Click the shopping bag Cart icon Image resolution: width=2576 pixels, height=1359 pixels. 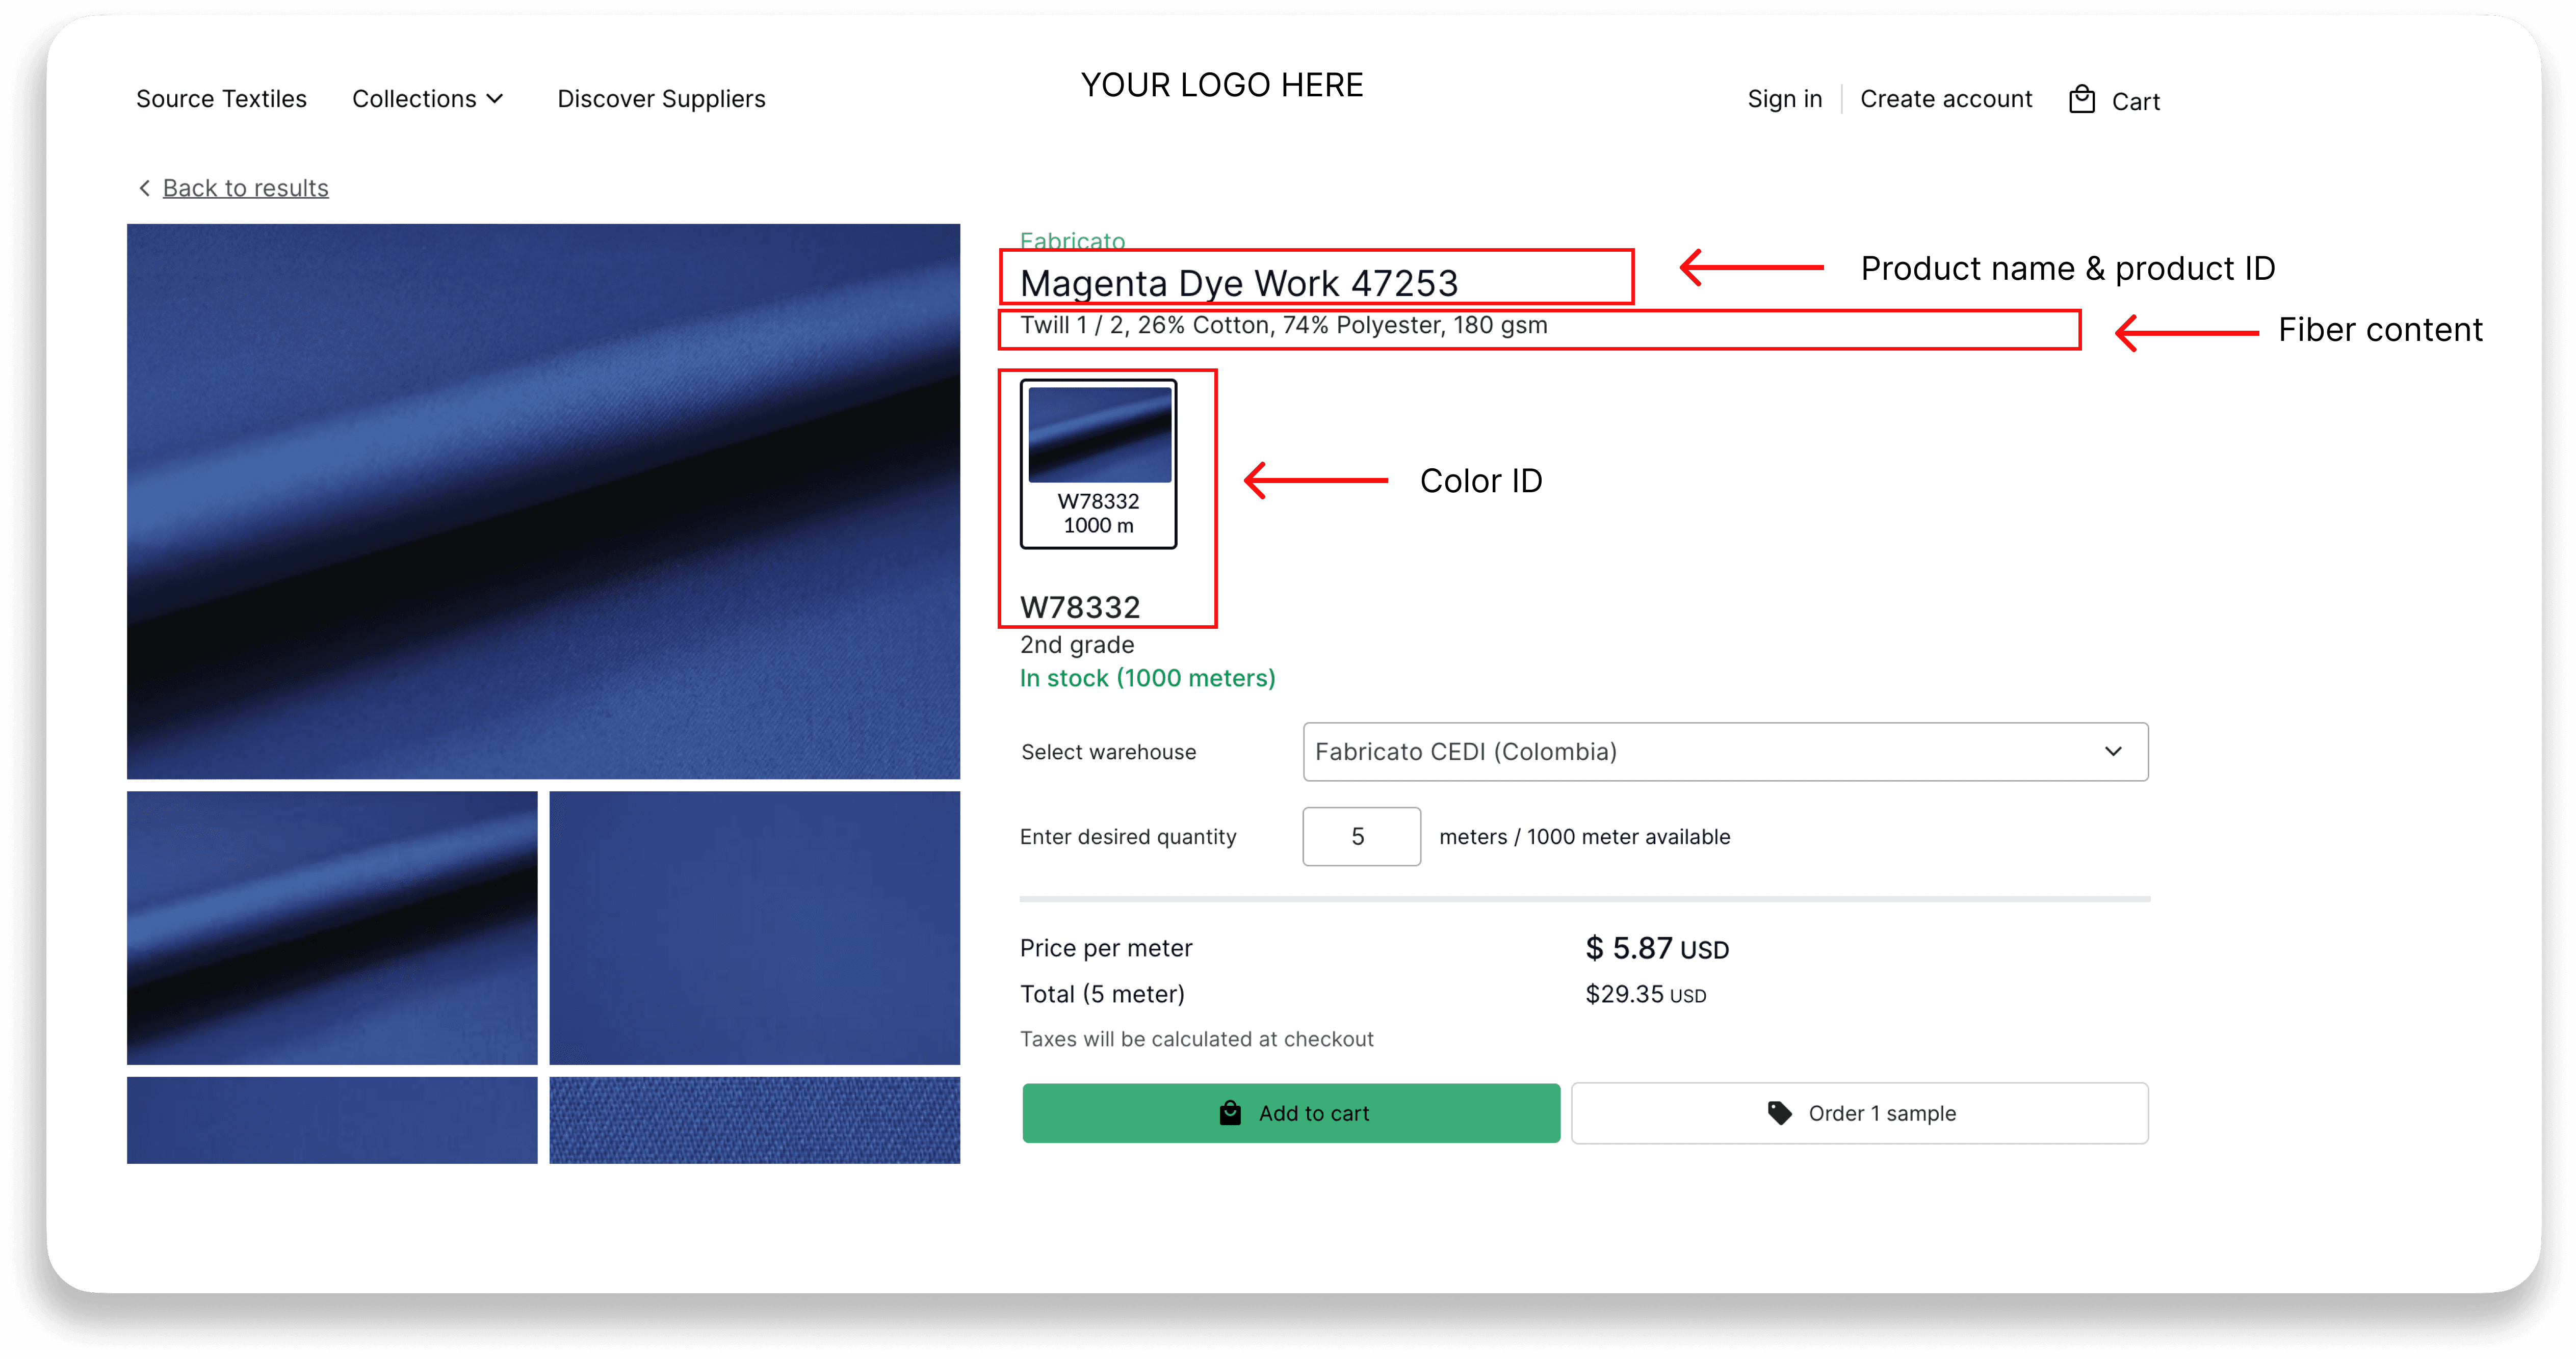[2081, 100]
